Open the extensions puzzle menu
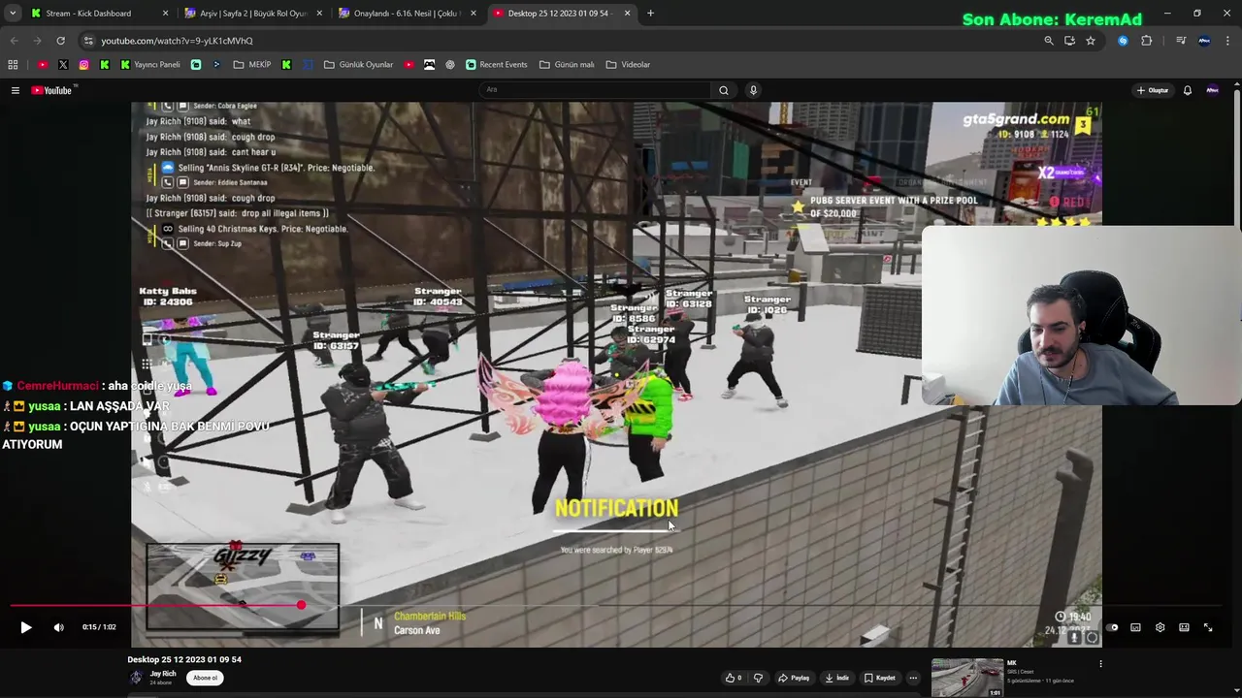 click(x=1147, y=41)
